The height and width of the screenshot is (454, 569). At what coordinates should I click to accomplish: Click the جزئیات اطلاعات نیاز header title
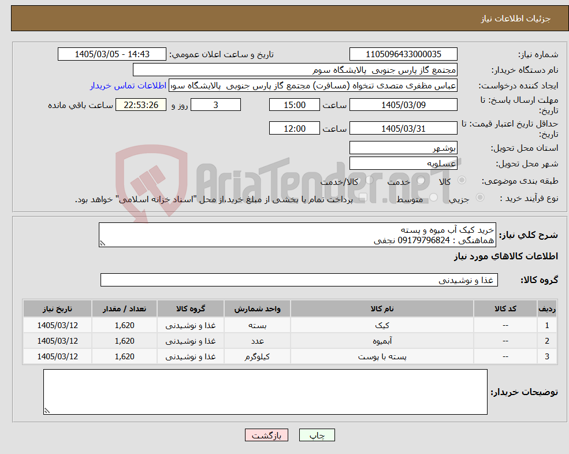[515, 18]
